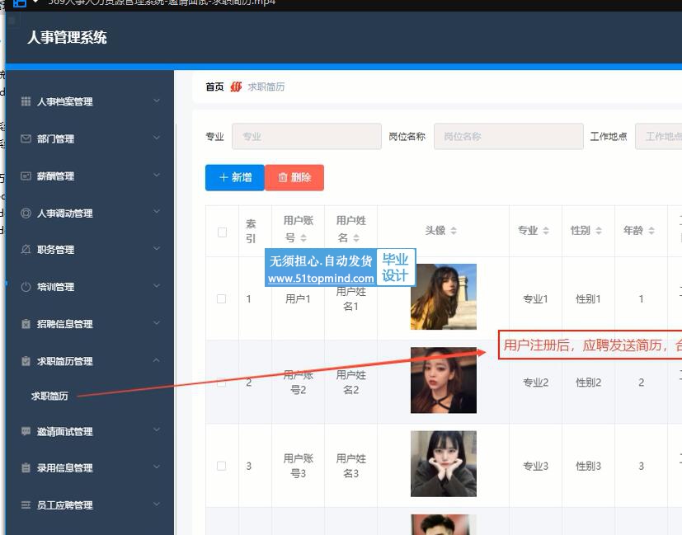Open the 员工应聘管理 menu
Viewport: 682px width, 535px height.
click(90, 505)
